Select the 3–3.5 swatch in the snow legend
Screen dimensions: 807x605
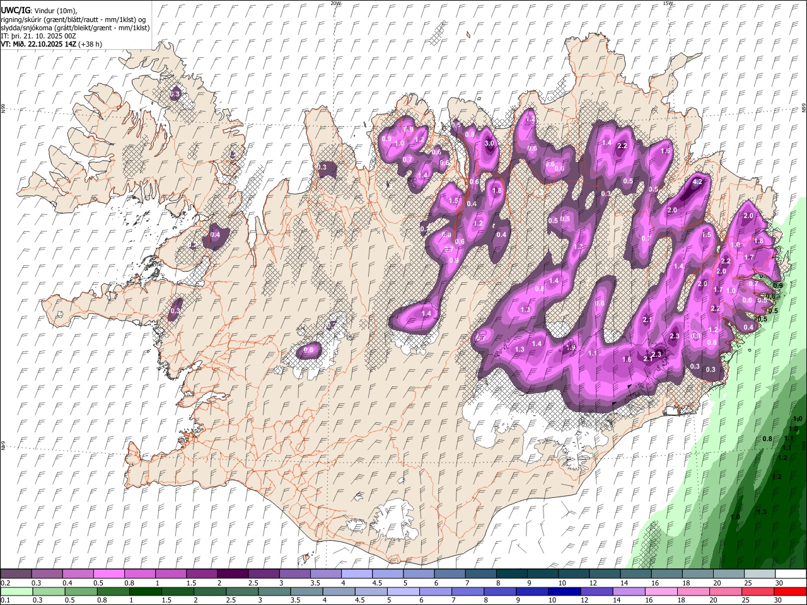click(x=294, y=573)
